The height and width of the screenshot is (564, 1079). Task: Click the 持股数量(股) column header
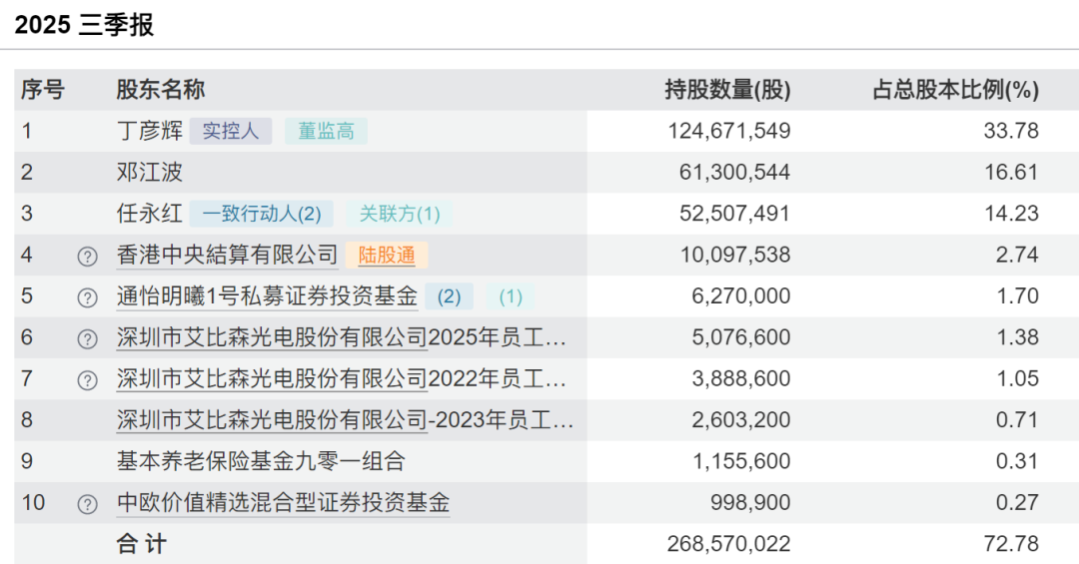[727, 90]
